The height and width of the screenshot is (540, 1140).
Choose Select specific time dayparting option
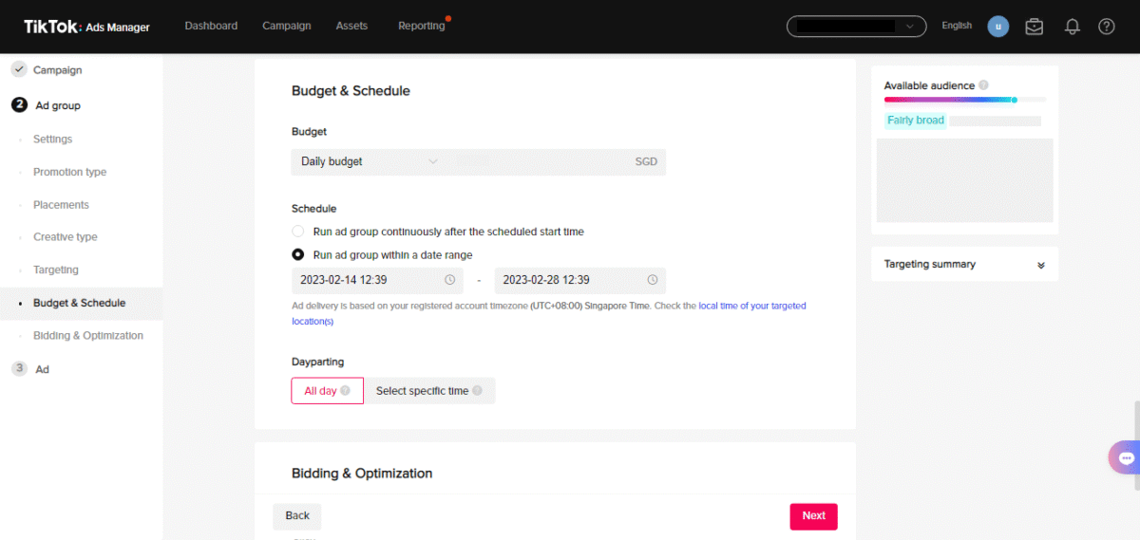pyautogui.click(x=430, y=391)
